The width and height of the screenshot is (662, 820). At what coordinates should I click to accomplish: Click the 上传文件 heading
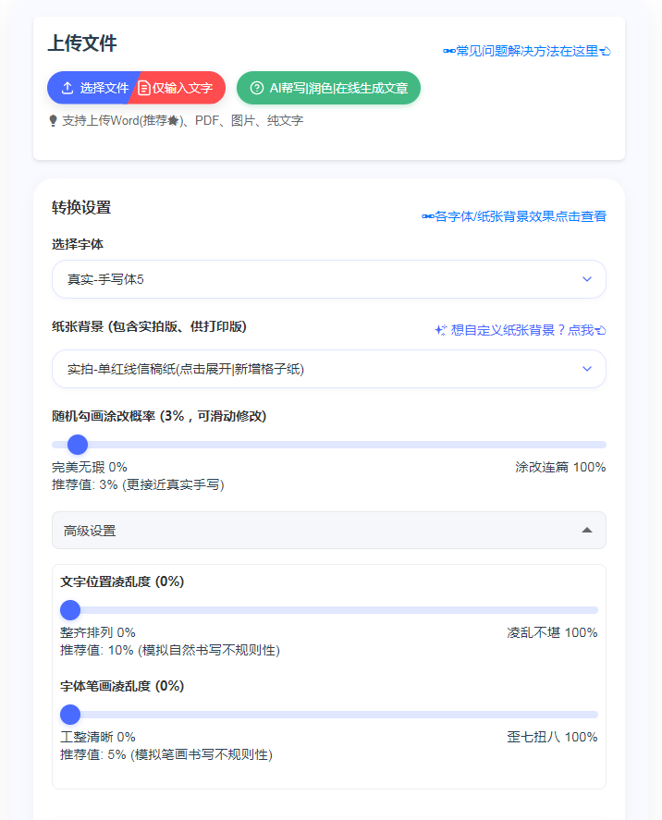(82, 43)
